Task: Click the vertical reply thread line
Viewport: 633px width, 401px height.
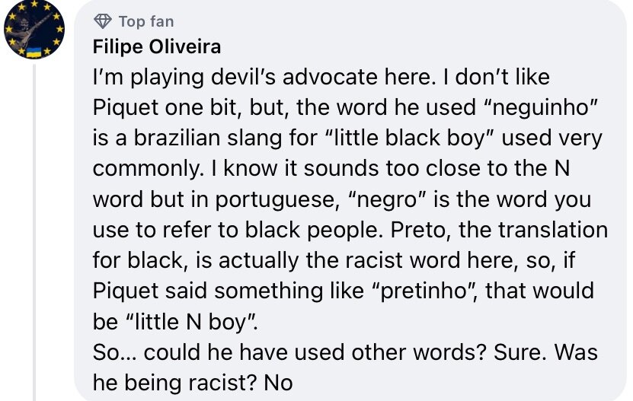Action: pos(34,232)
